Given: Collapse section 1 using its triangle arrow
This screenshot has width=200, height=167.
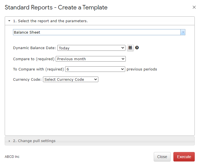Looking at the screenshot, I should pyautogui.click(x=9, y=21).
